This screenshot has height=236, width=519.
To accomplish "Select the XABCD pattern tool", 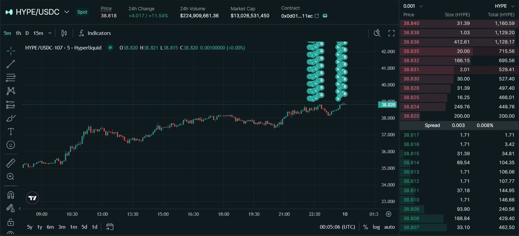I will [x=11, y=91].
